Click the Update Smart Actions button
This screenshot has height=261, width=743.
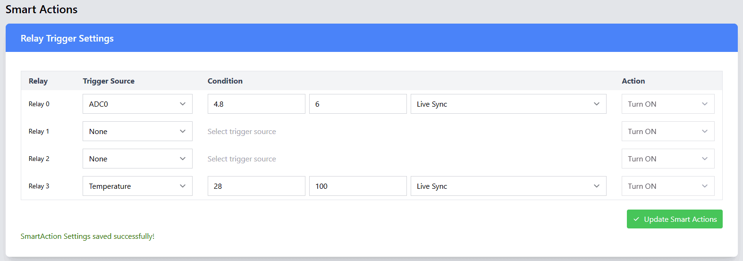pos(674,219)
